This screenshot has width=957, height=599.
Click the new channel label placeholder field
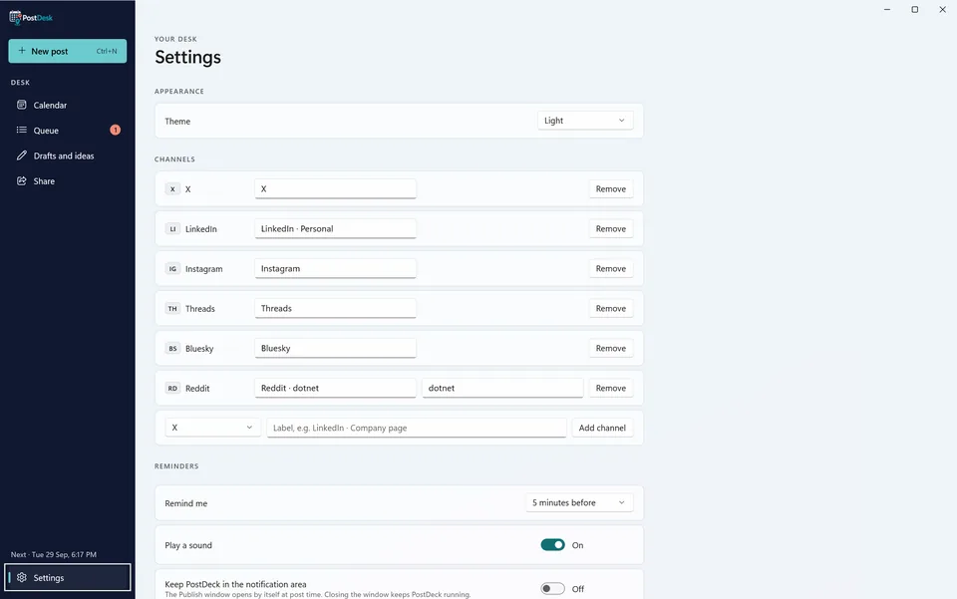pyautogui.click(x=417, y=428)
